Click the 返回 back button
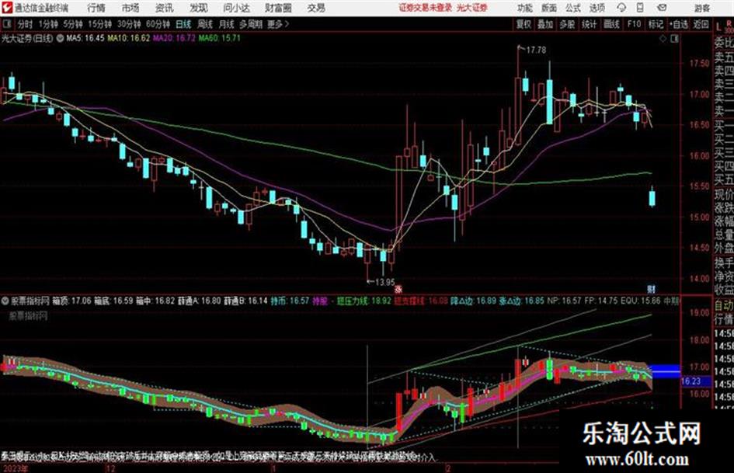The height and width of the screenshot is (473, 734). [701, 24]
